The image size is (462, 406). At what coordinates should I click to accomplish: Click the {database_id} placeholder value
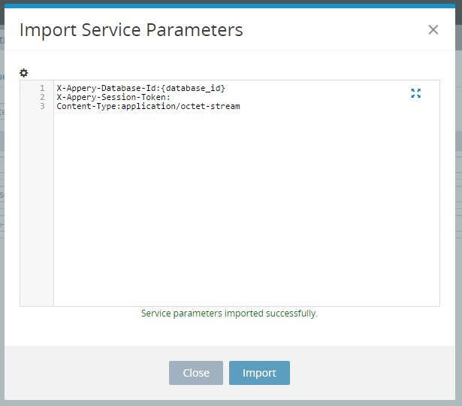193,88
